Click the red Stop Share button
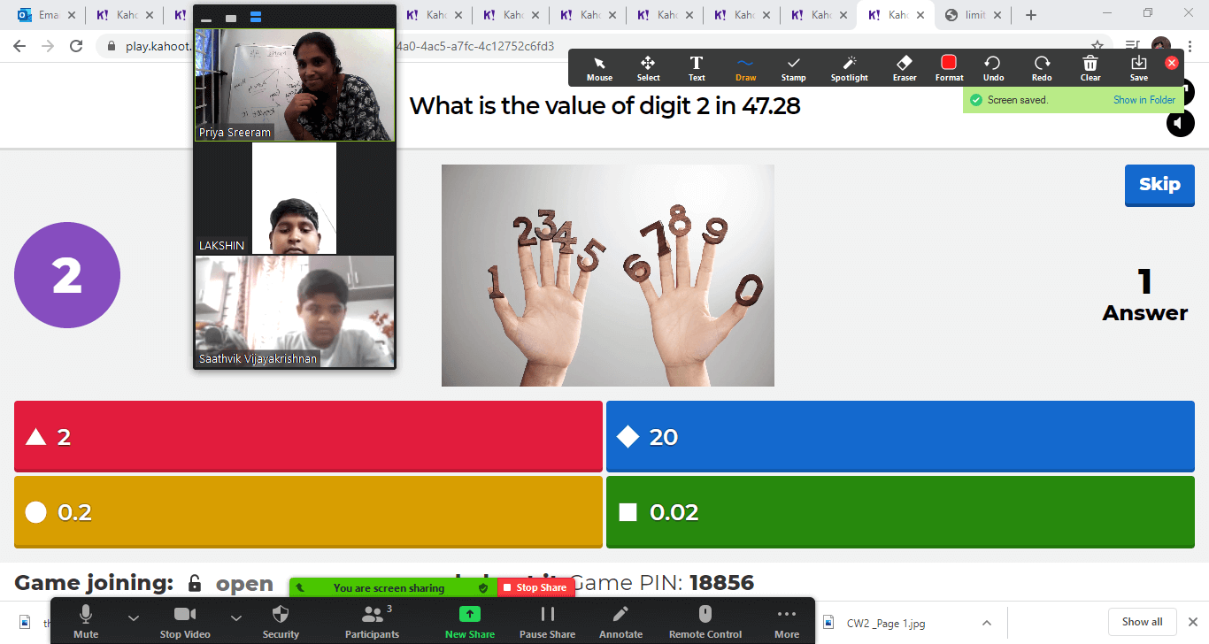The height and width of the screenshot is (644, 1209). (x=535, y=587)
